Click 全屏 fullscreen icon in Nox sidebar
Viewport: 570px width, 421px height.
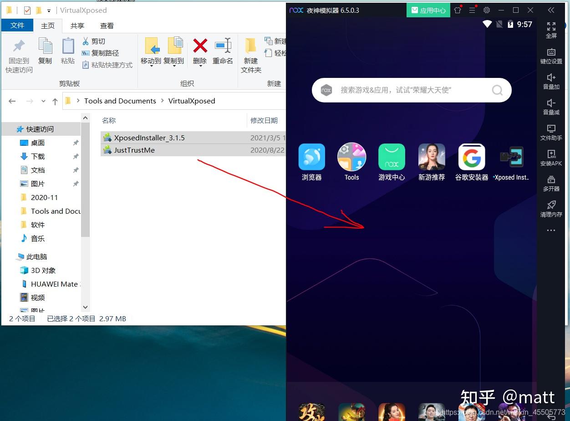551,30
